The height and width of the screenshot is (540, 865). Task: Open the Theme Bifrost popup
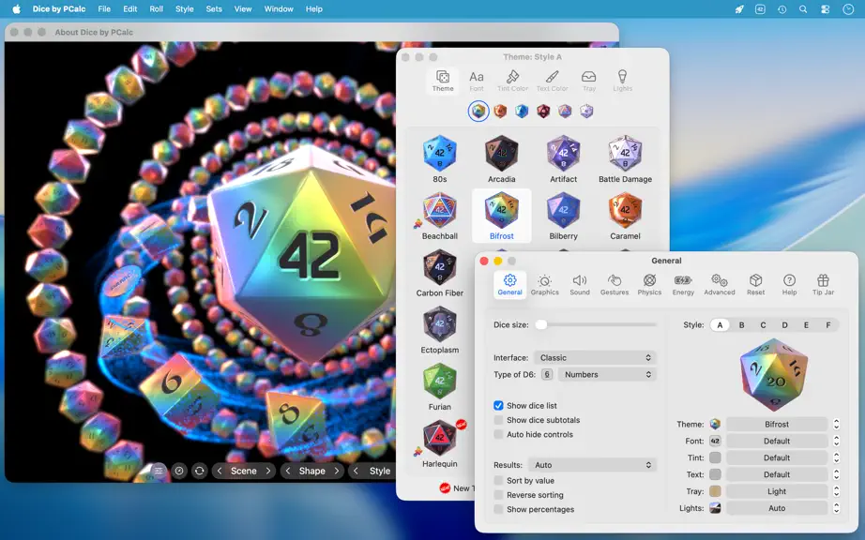click(x=777, y=425)
